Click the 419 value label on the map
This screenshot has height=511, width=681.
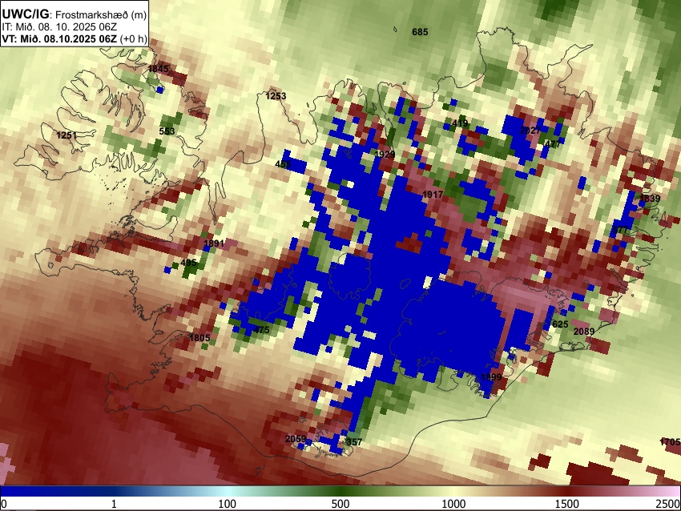pyautogui.click(x=460, y=123)
